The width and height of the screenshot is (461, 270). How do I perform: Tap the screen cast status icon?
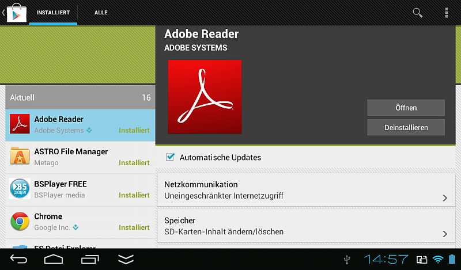[422, 260]
